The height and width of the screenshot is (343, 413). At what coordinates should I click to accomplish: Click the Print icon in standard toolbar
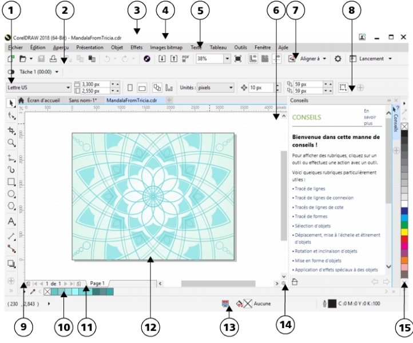coord(53,58)
